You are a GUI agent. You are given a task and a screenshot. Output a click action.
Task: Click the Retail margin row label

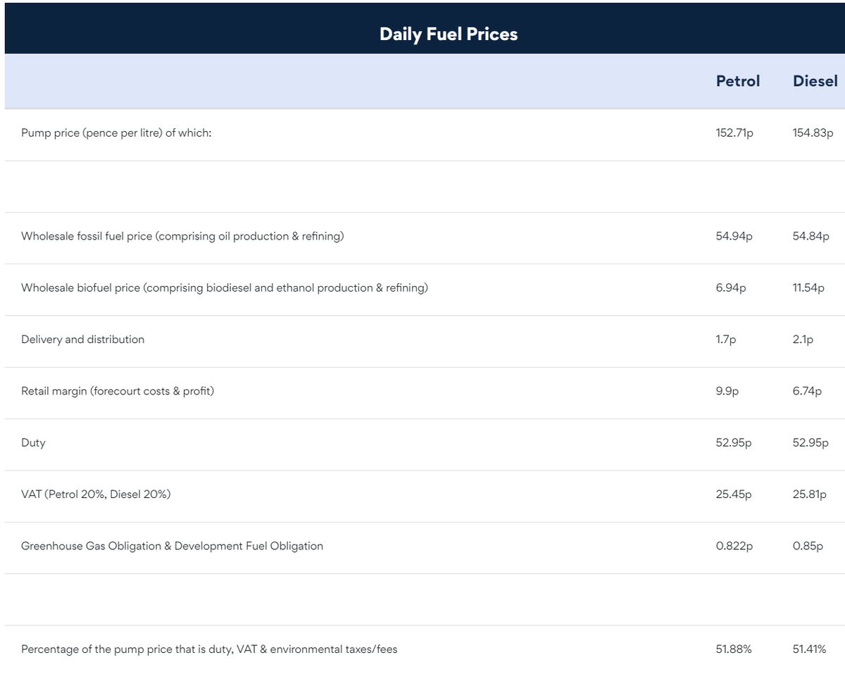pyautogui.click(x=118, y=391)
